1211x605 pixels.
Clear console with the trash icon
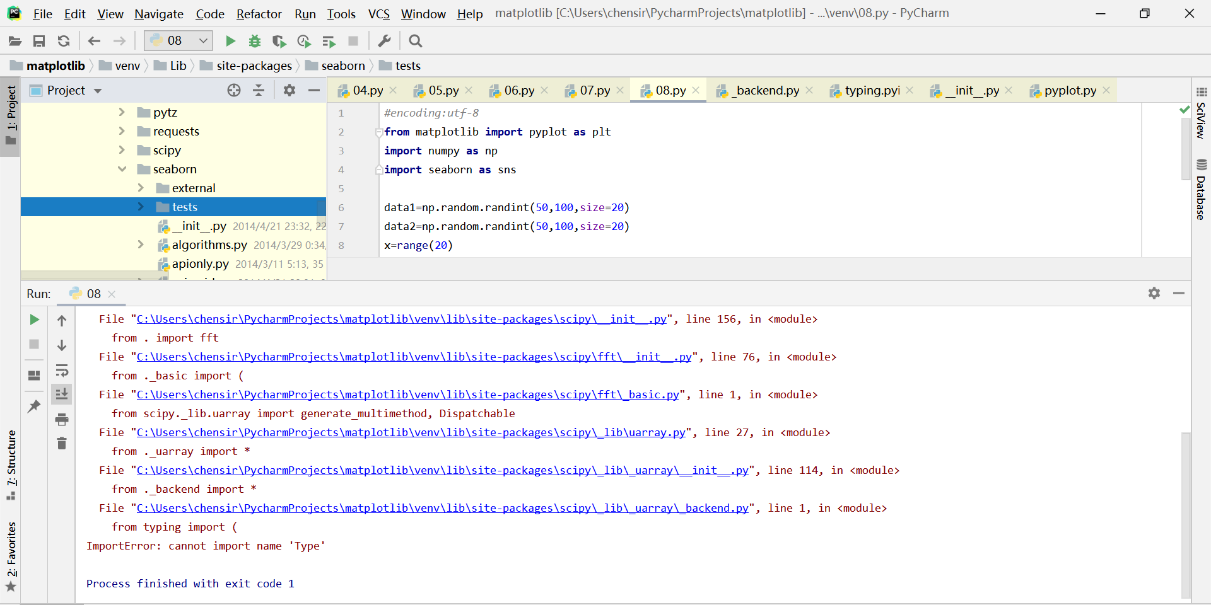pos(62,444)
